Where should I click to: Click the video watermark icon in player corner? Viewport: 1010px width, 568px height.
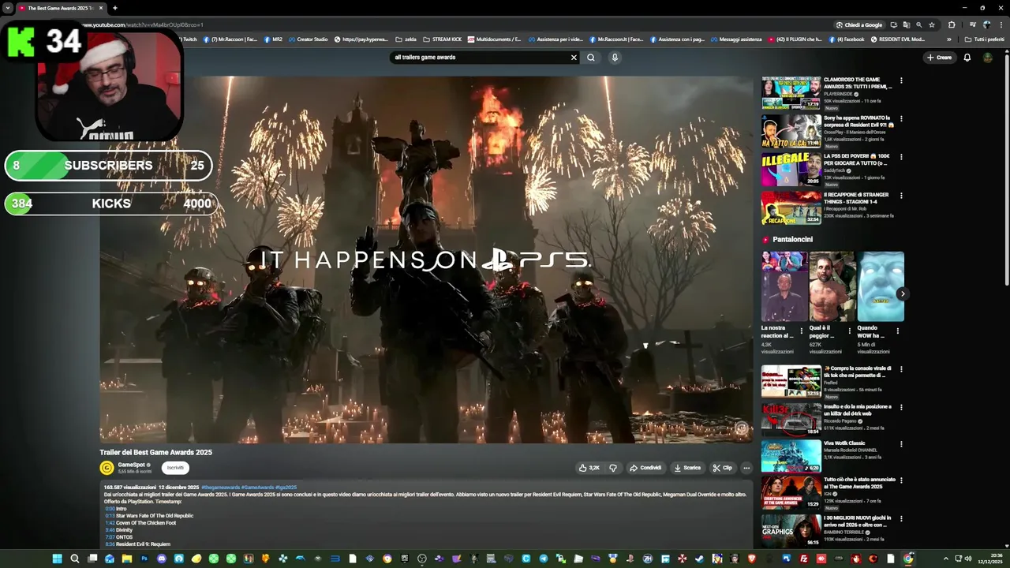(x=741, y=429)
